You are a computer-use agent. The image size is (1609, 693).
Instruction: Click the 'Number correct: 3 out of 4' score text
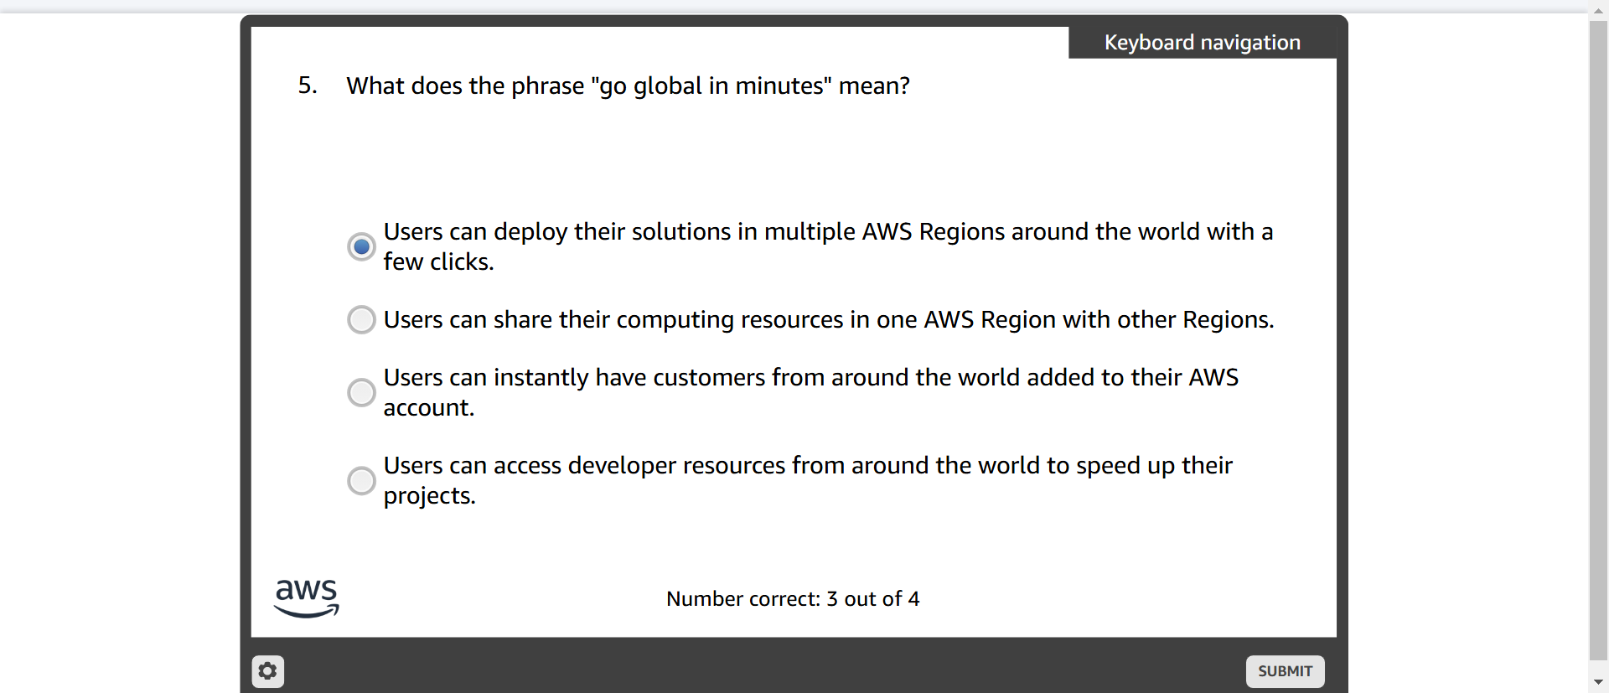tap(793, 599)
